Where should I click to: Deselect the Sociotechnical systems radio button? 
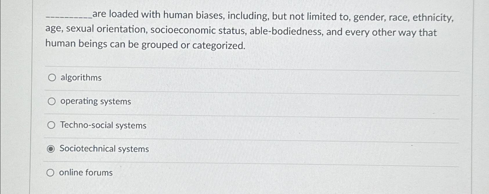pyautogui.click(x=51, y=149)
